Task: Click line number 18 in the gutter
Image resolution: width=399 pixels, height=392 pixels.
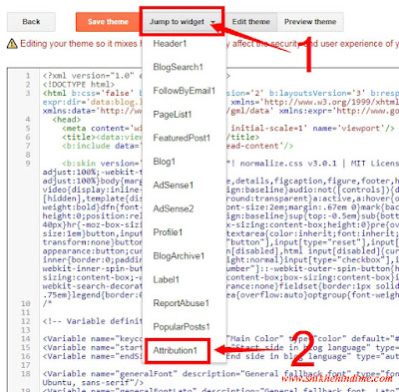Action: click(x=26, y=374)
